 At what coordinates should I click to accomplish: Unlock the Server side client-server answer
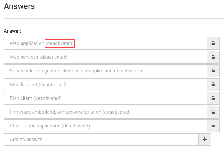point(213,71)
